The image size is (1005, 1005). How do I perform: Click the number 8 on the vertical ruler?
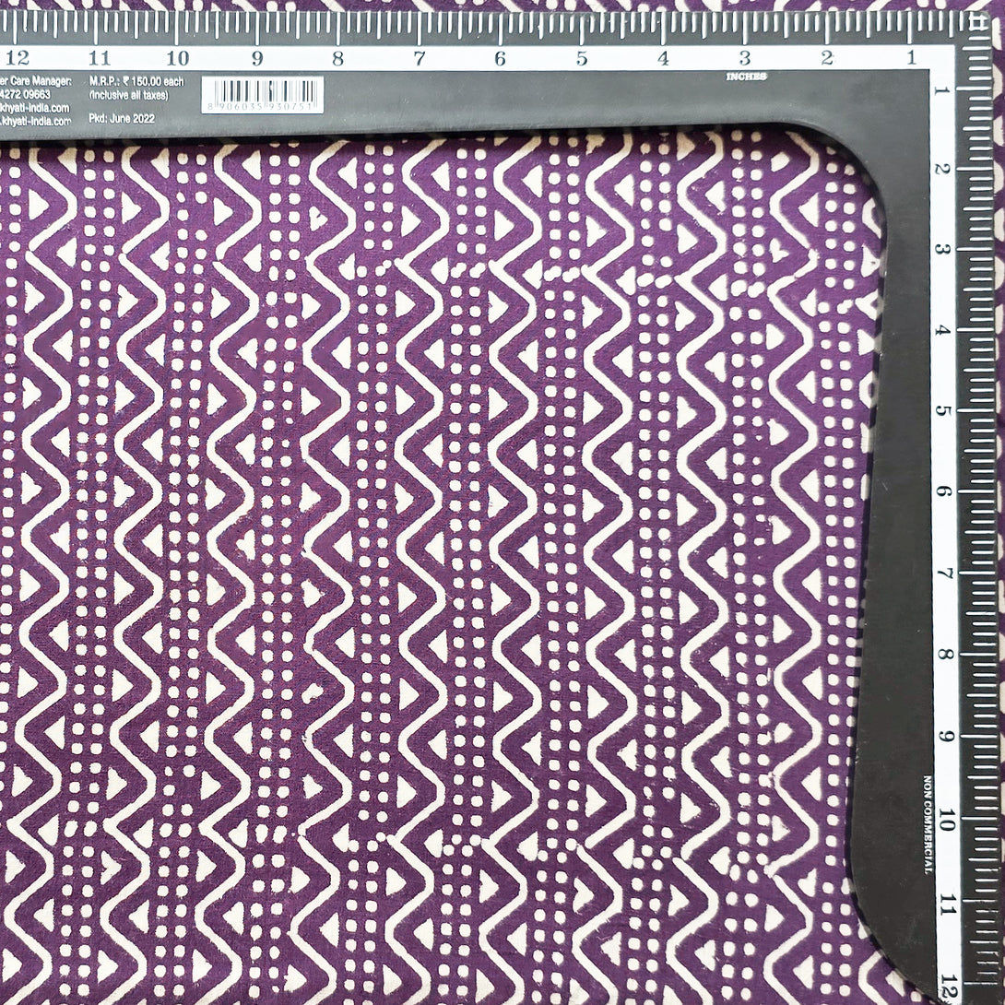[x=943, y=654]
